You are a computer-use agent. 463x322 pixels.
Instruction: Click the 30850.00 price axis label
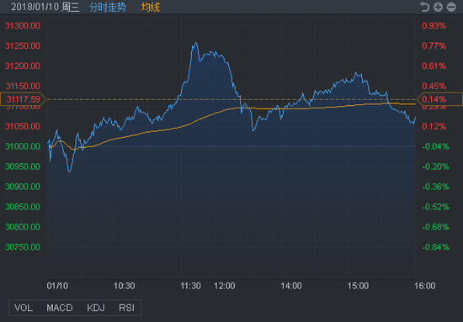tap(23, 207)
